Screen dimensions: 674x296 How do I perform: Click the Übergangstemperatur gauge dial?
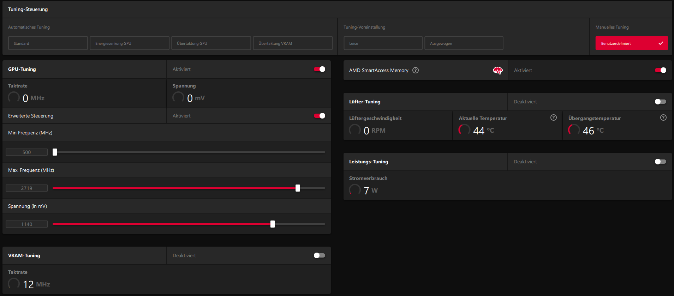click(x=574, y=129)
